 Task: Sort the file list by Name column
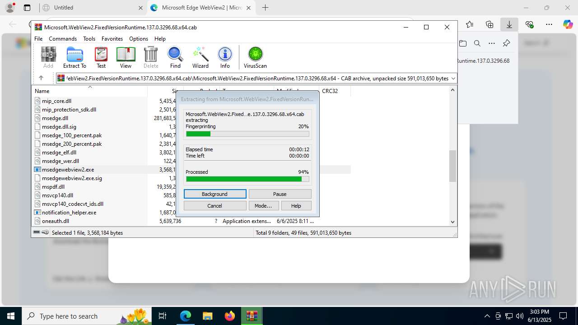point(89,91)
